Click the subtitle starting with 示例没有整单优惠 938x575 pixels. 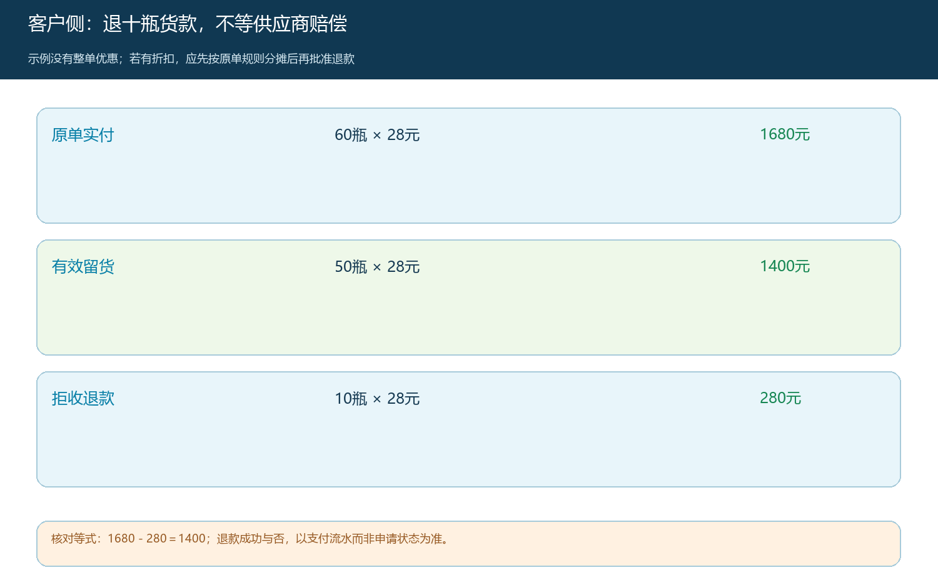coord(191,59)
